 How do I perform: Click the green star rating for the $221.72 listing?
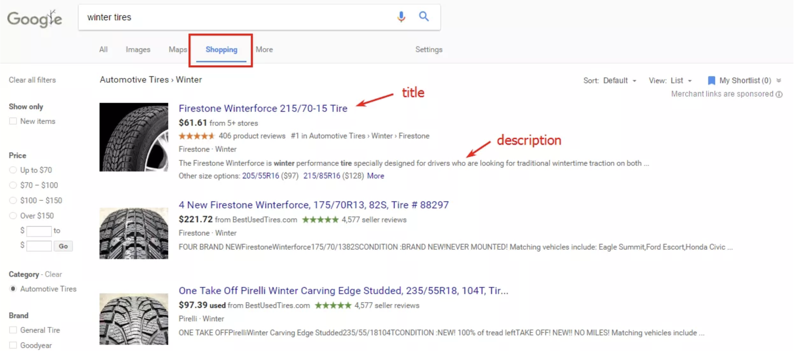pyautogui.click(x=320, y=220)
